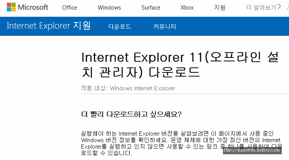
Task: Click the 더 빨리 다운로드하고 싶으세요? heading
Action: coord(131,114)
